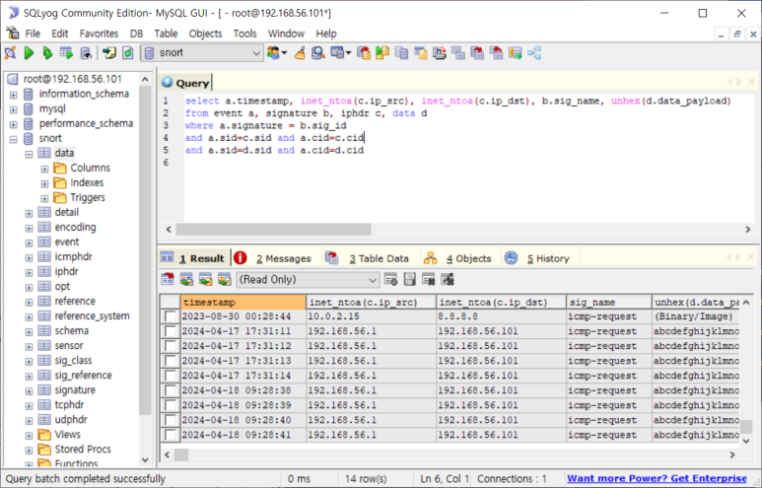Click the filter icon left of save in result toolbar
The height and width of the screenshot is (488, 762).
pyautogui.click(x=390, y=279)
